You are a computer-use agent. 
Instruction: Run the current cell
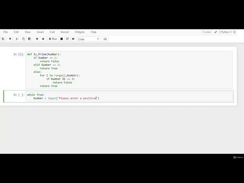pos(53,39)
